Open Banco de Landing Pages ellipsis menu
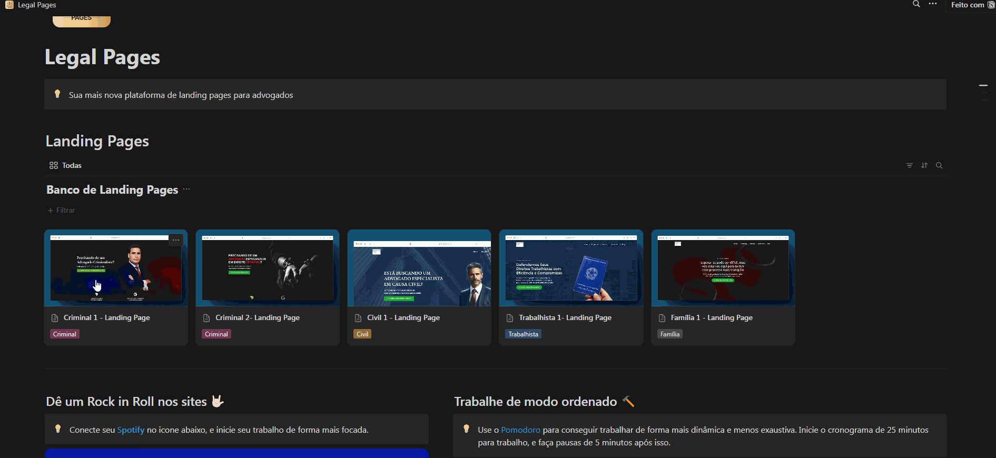996x458 pixels. click(186, 190)
